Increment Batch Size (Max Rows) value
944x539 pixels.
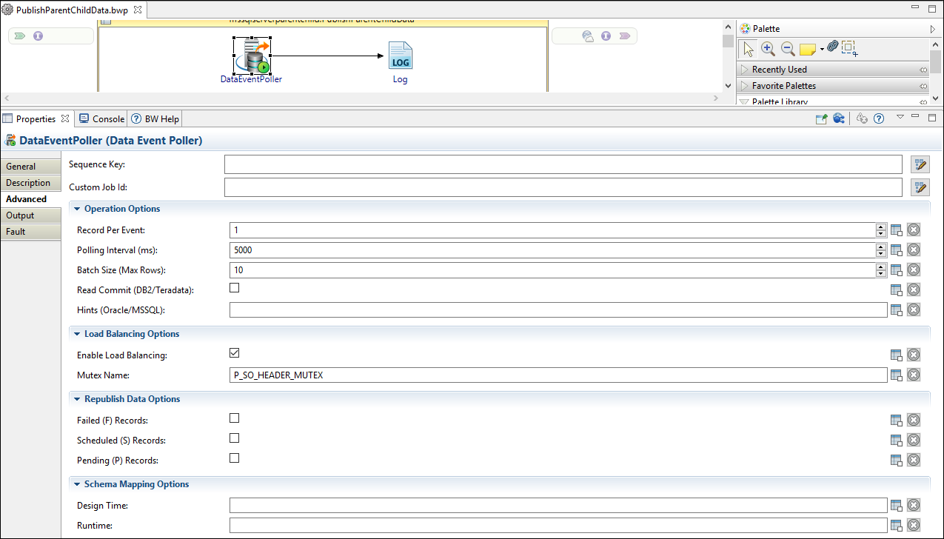pyautogui.click(x=881, y=267)
